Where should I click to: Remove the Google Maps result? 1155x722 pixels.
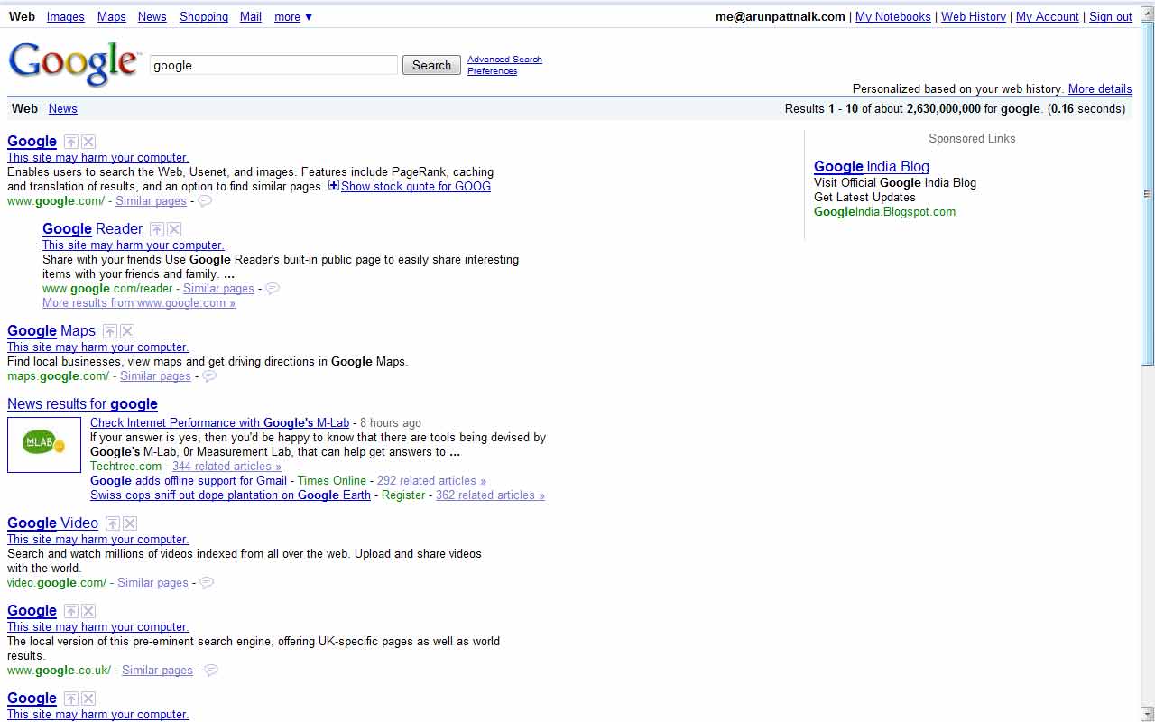(127, 331)
